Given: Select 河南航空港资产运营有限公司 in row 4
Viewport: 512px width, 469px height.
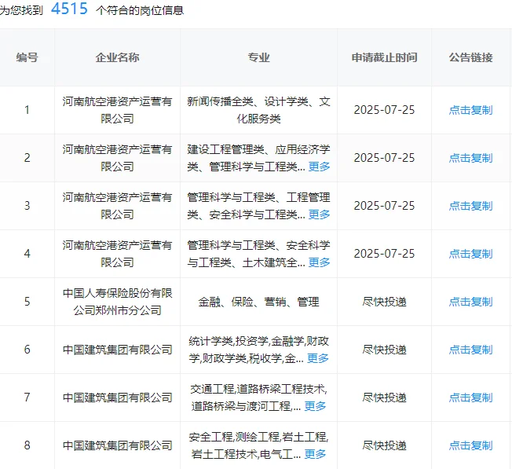Looking at the screenshot, I should (117, 254).
